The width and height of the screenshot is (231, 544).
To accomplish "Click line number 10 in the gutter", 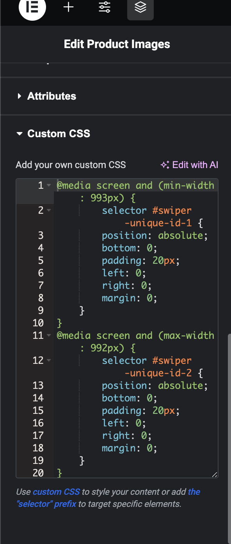I will [38, 323].
